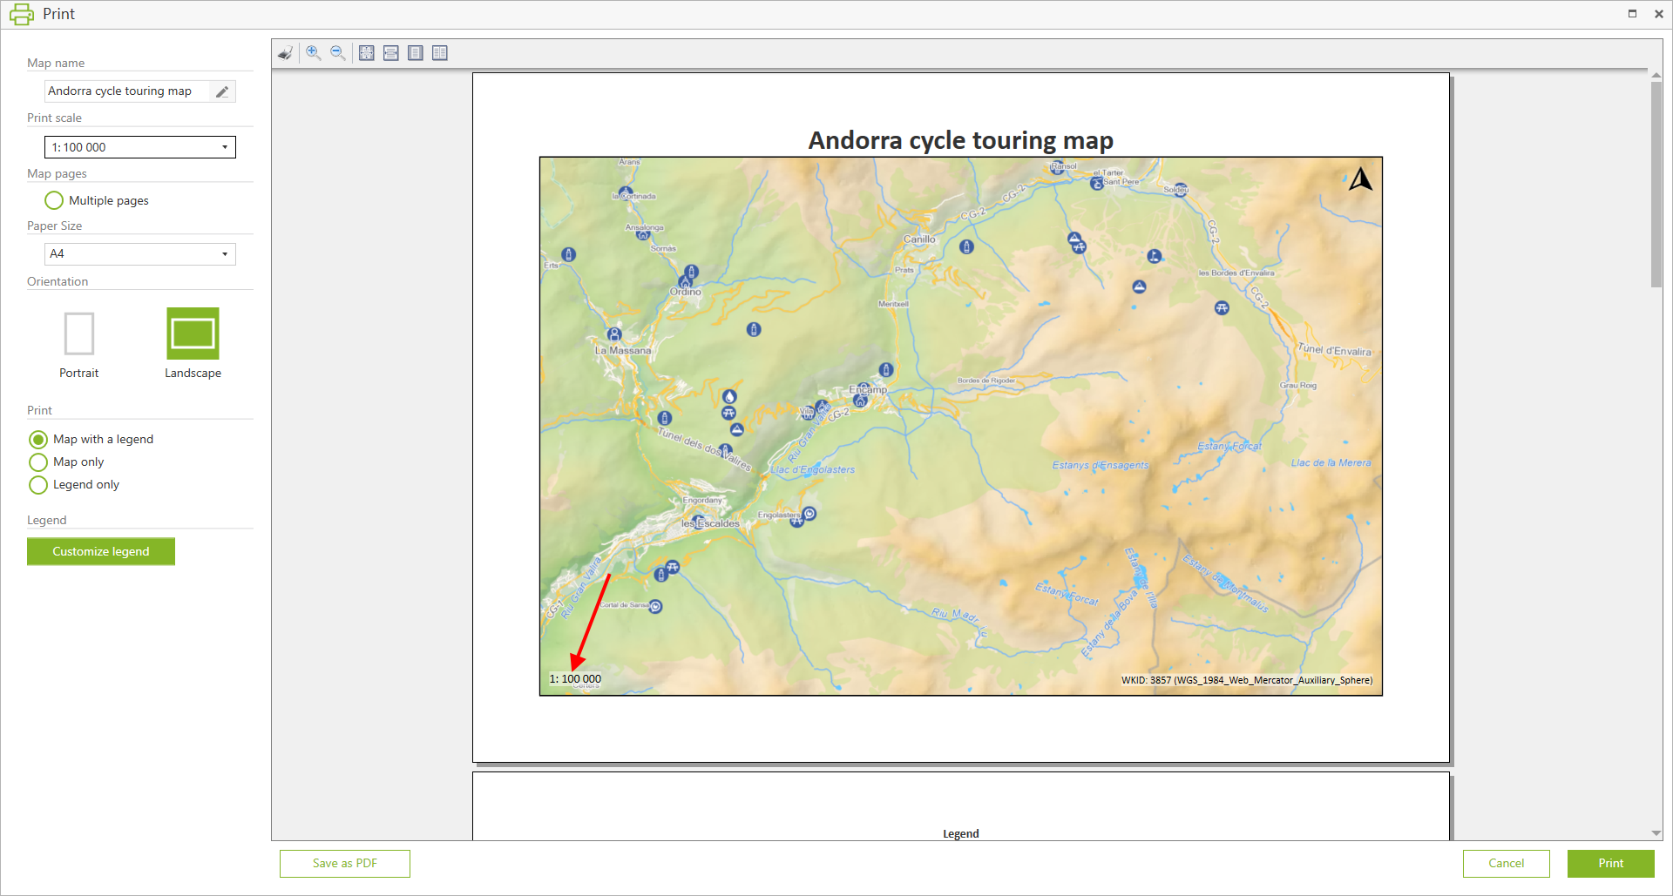Expand the Paper Size dropdown
1673x896 pixels.
pyautogui.click(x=139, y=253)
